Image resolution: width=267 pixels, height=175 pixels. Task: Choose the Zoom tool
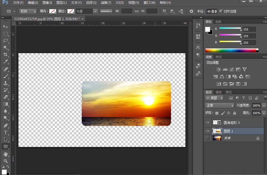point(6,161)
